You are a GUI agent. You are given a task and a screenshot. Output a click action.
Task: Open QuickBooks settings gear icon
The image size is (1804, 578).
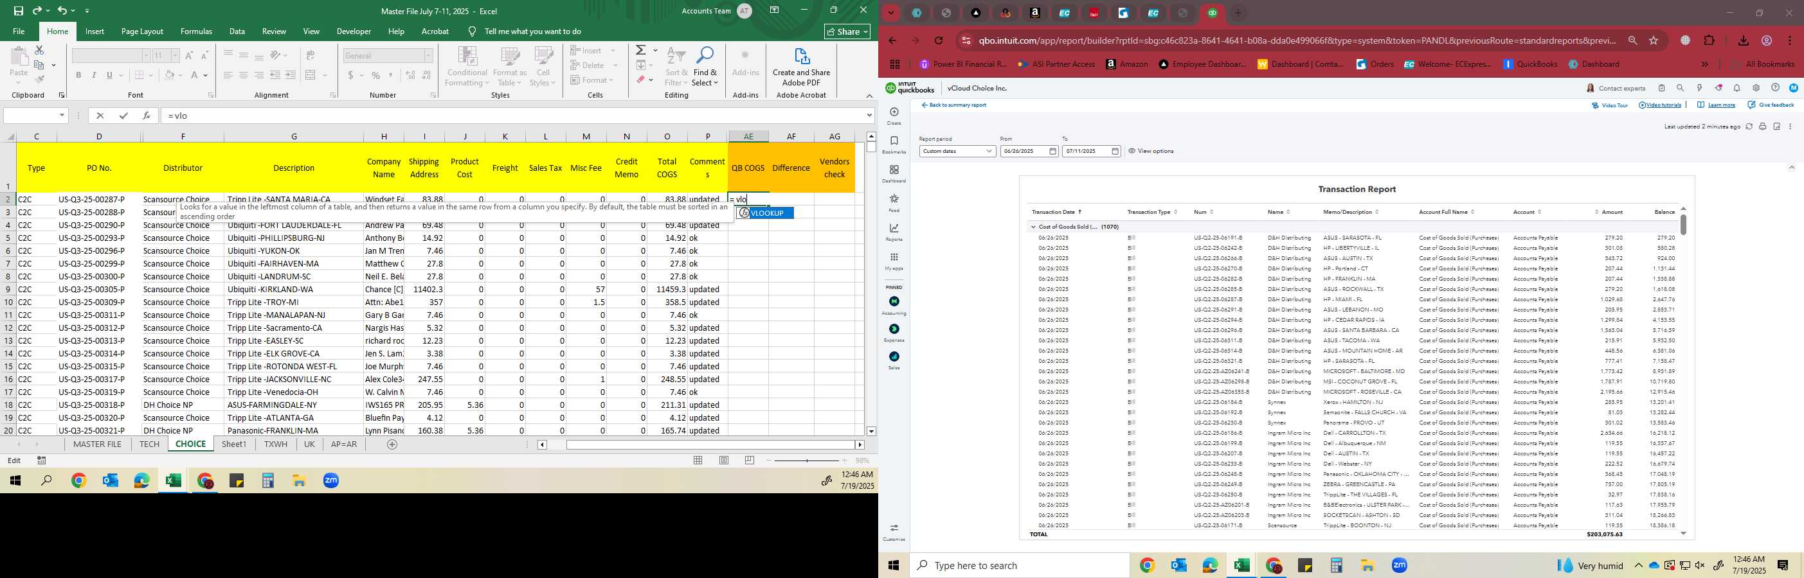(x=1756, y=88)
